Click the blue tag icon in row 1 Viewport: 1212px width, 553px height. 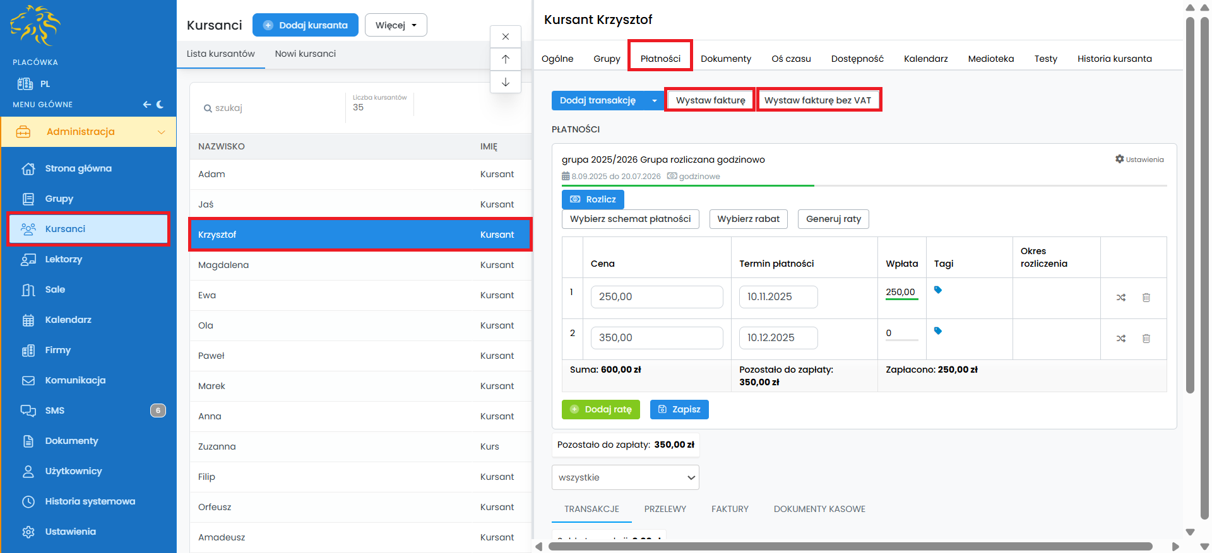click(938, 290)
